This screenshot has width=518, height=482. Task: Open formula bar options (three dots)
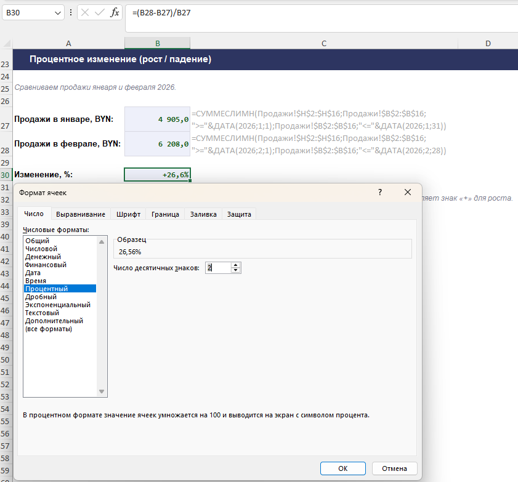pos(71,12)
